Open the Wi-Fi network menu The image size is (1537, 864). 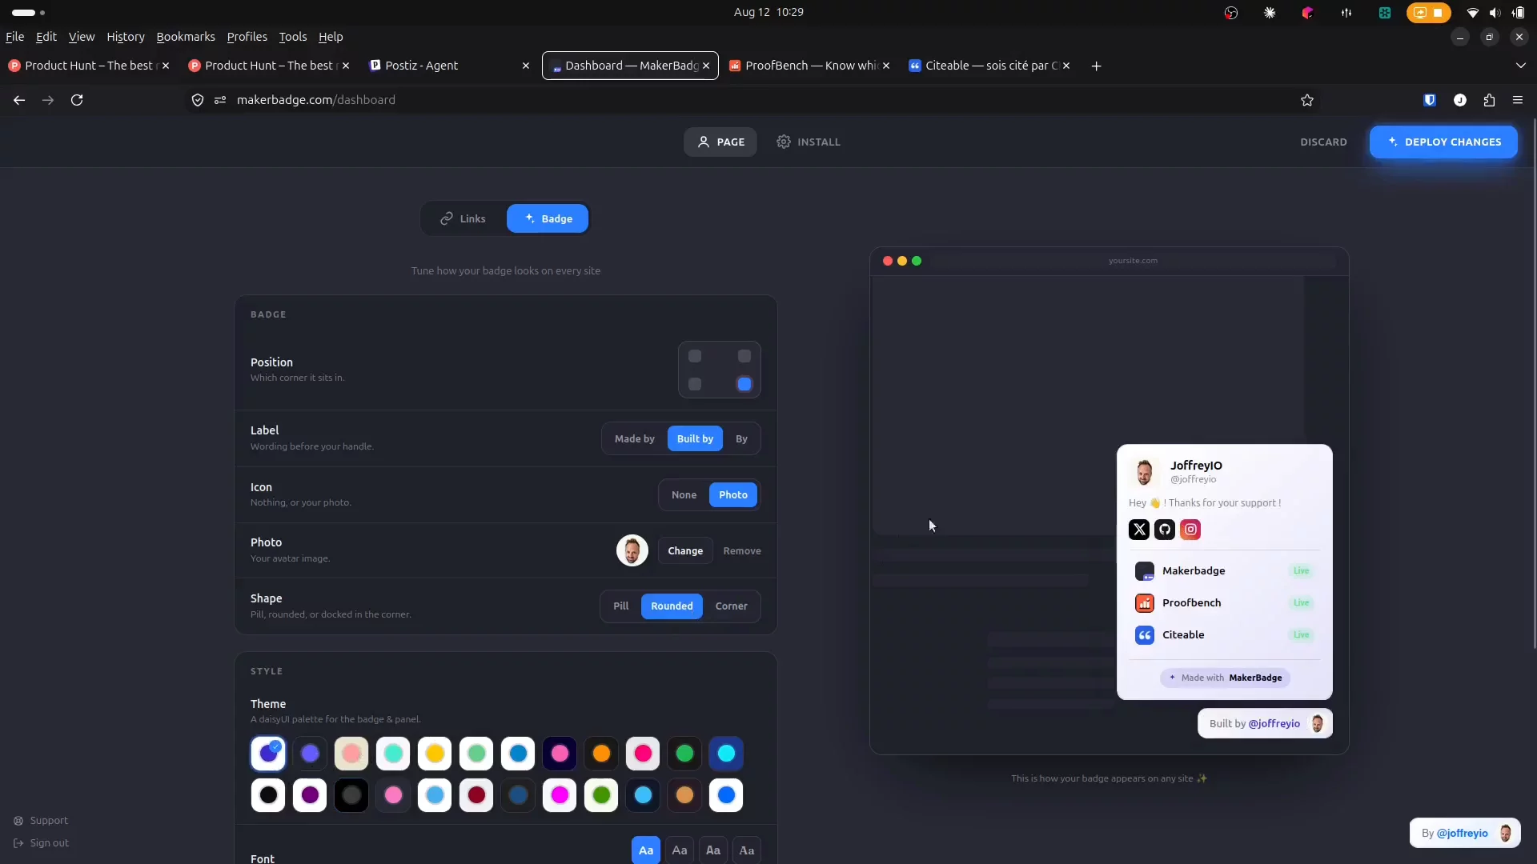point(1472,12)
